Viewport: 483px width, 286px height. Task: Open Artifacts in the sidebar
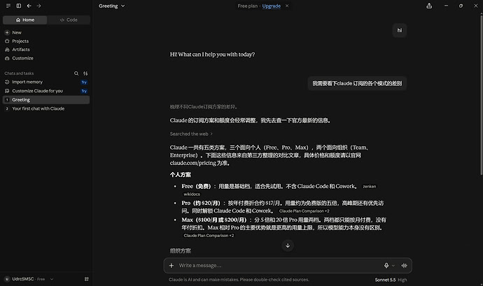coord(46,50)
